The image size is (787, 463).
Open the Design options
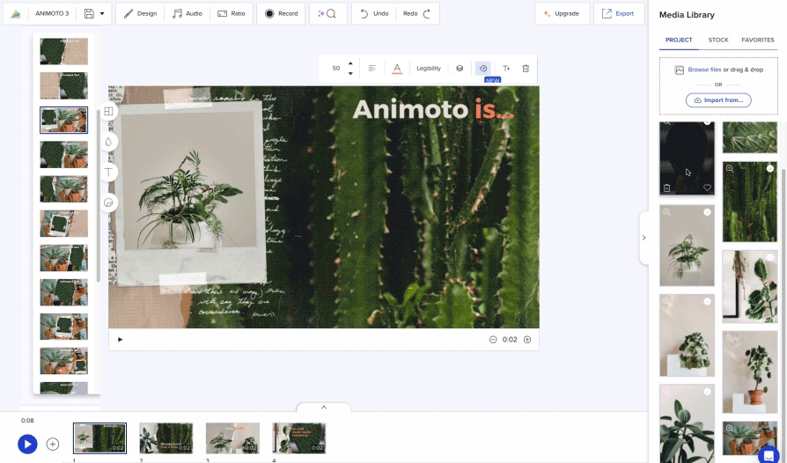[x=140, y=13]
